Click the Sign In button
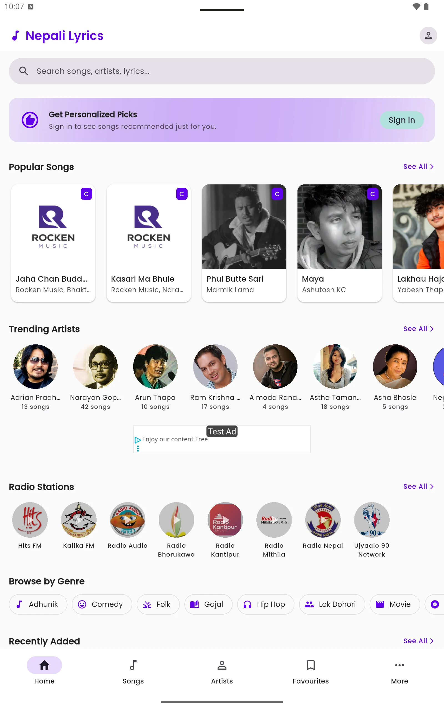Image resolution: width=444 pixels, height=711 pixels. [x=402, y=120]
